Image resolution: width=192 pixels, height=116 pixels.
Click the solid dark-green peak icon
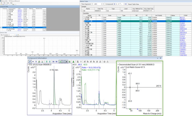73,62
